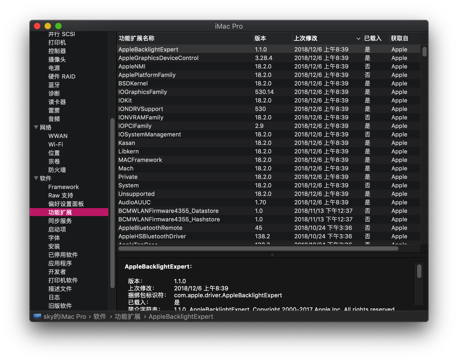Select WWAN in sidebar
The height and width of the screenshot is (361, 458).
(58, 136)
